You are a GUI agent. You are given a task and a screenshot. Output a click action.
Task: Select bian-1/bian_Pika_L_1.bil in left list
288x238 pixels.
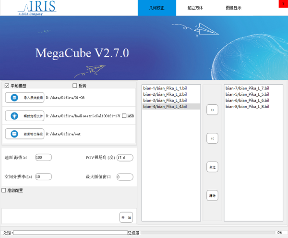pos(171,88)
